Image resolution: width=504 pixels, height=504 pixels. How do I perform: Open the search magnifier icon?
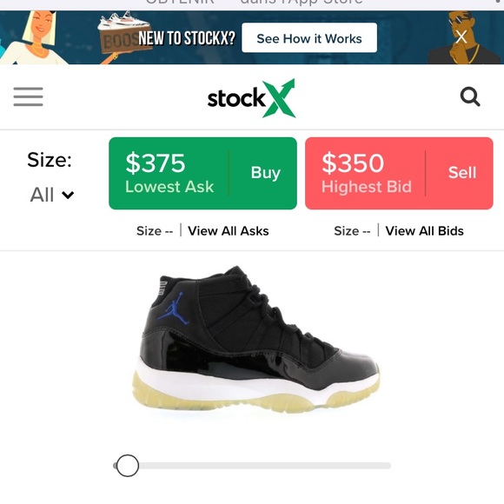pos(470,96)
